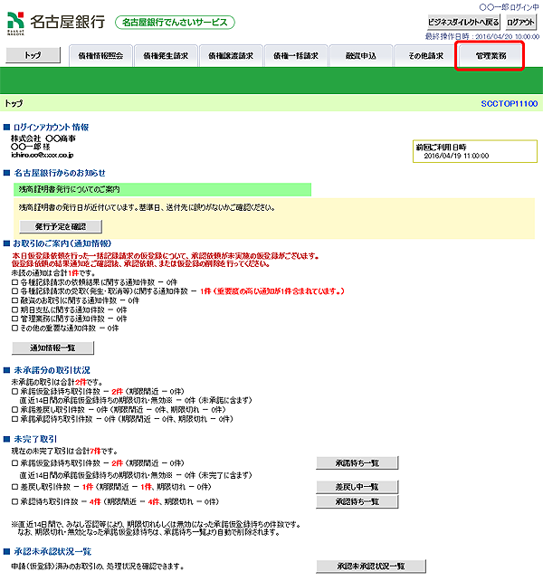Click the SCCTOP11100 screen code
The height and width of the screenshot is (581, 543).
510,104
